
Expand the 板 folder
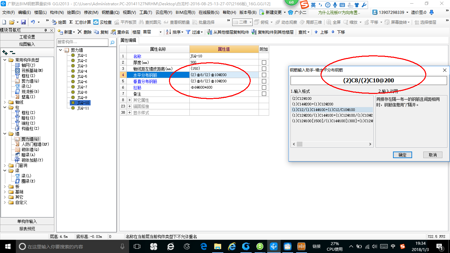pyautogui.click(x=5, y=186)
